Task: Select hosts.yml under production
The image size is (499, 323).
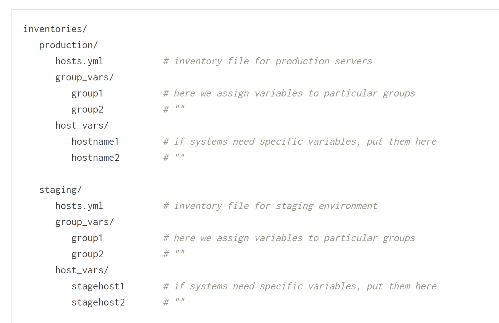Action: (x=79, y=61)
